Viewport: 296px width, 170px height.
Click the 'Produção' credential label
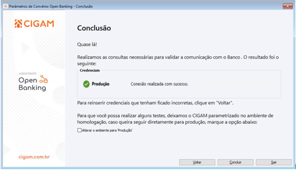[x=100, y=84]
